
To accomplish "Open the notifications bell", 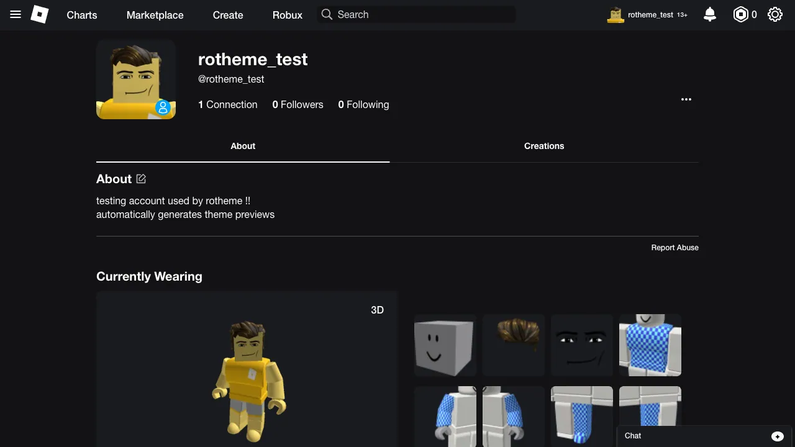I will pos(710,14).
